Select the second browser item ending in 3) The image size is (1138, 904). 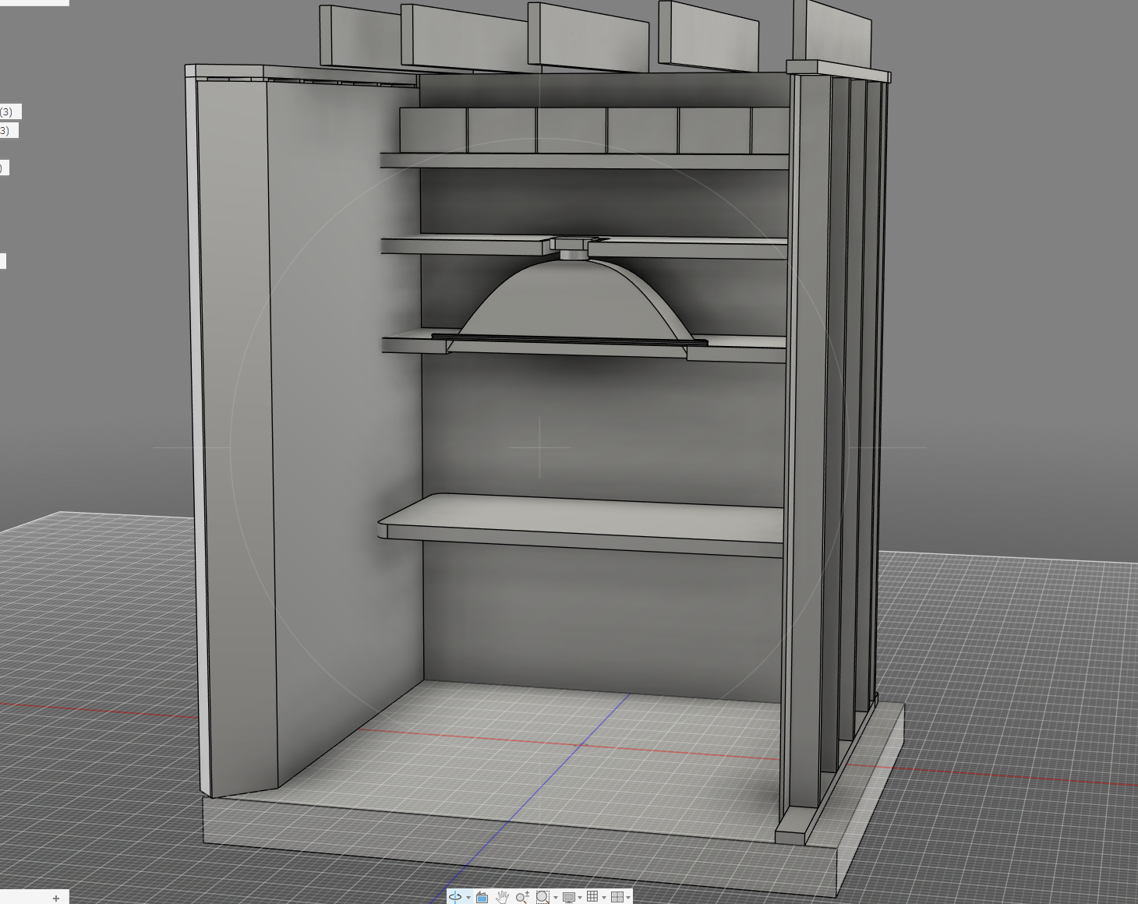(8, 130)
